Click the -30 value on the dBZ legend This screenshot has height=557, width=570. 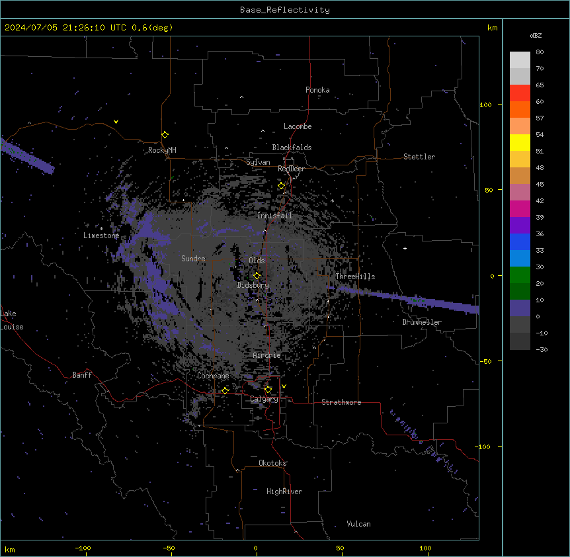(542, 349)
